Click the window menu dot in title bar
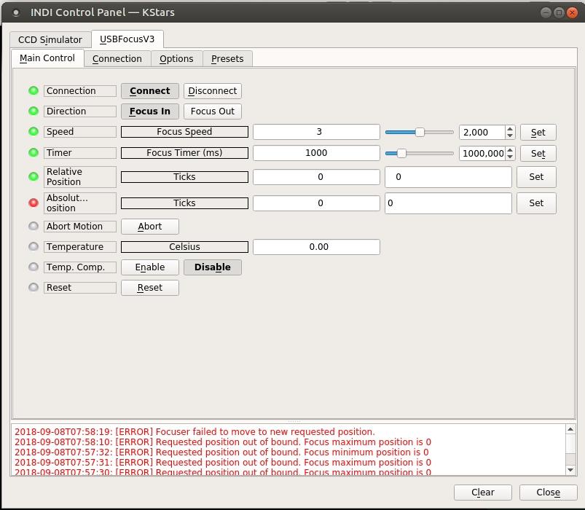The height and width of the screenshot is (510, 585). 16,12
